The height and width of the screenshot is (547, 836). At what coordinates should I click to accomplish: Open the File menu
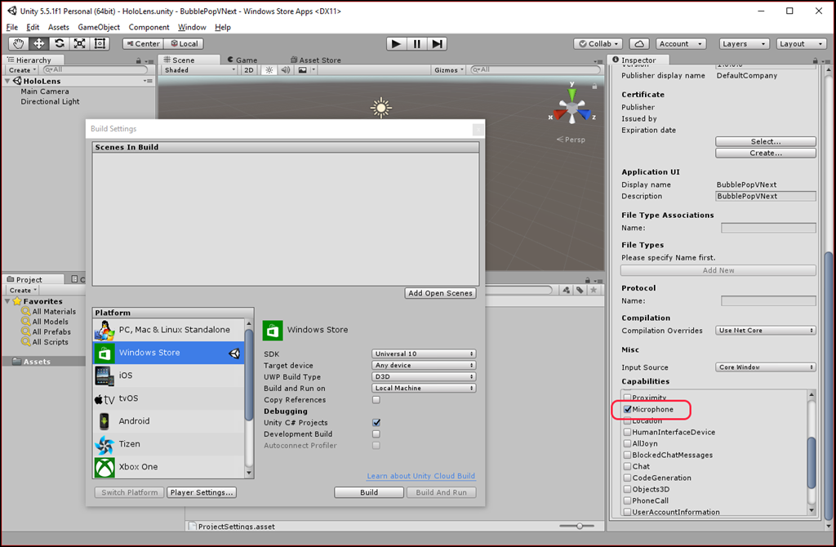12,27
